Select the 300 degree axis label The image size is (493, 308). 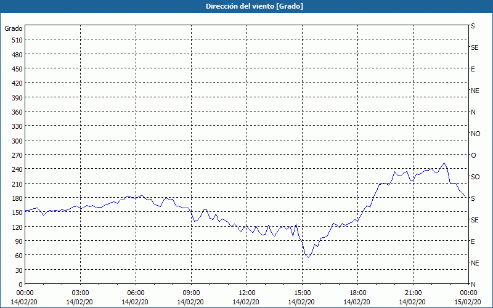[17, 141]
